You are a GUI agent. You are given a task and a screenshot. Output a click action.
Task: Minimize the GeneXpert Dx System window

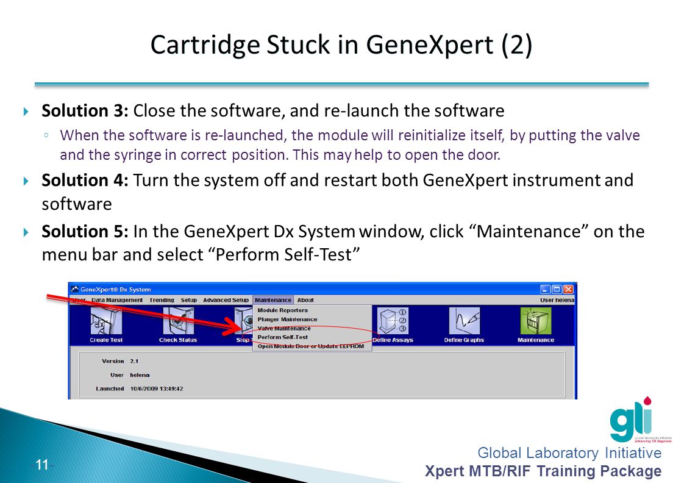(x=545, y=289)
